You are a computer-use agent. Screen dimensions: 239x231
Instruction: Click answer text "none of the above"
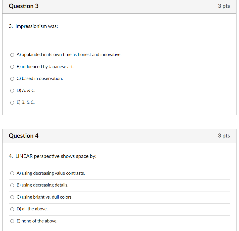37,221
